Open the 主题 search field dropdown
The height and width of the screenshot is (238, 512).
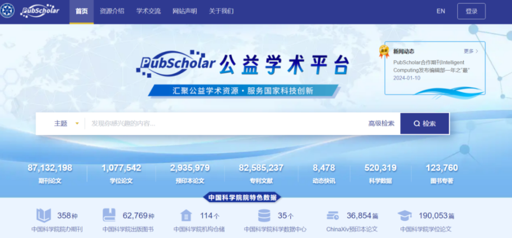click(x=66, y=124)
